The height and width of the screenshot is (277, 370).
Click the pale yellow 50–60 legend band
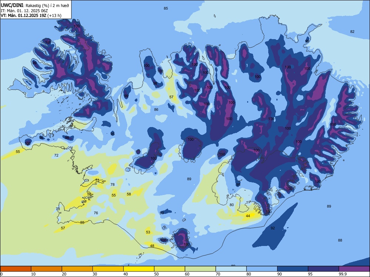tap(169, 269)
